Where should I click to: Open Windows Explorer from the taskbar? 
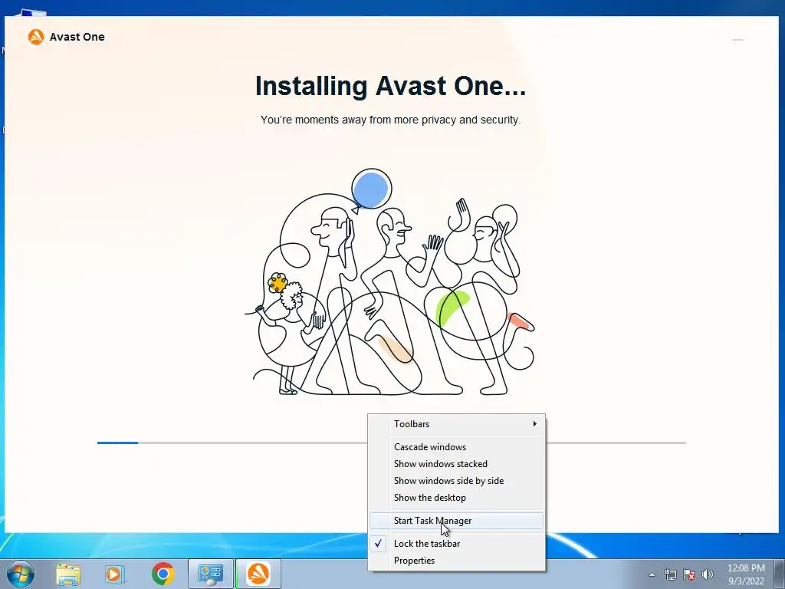(x=68, y=574)
